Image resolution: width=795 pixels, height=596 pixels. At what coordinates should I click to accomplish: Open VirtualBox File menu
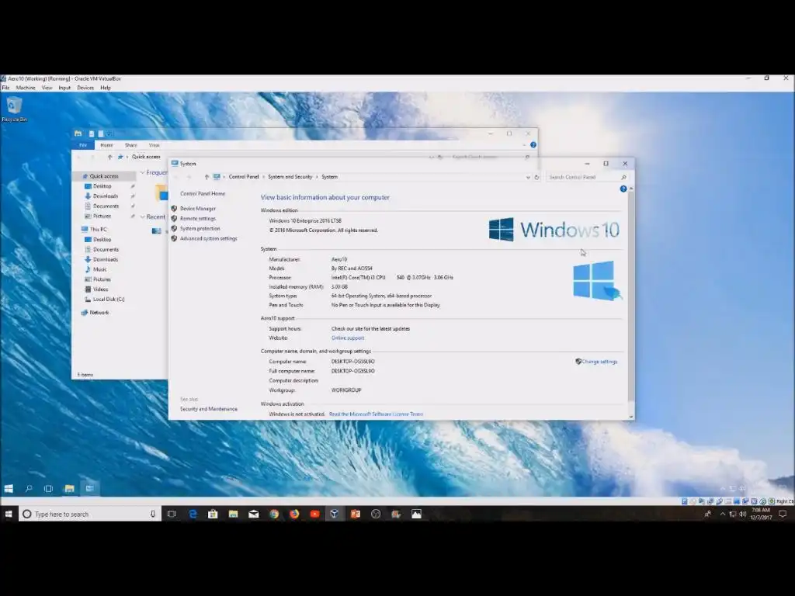tap(5, 88)
